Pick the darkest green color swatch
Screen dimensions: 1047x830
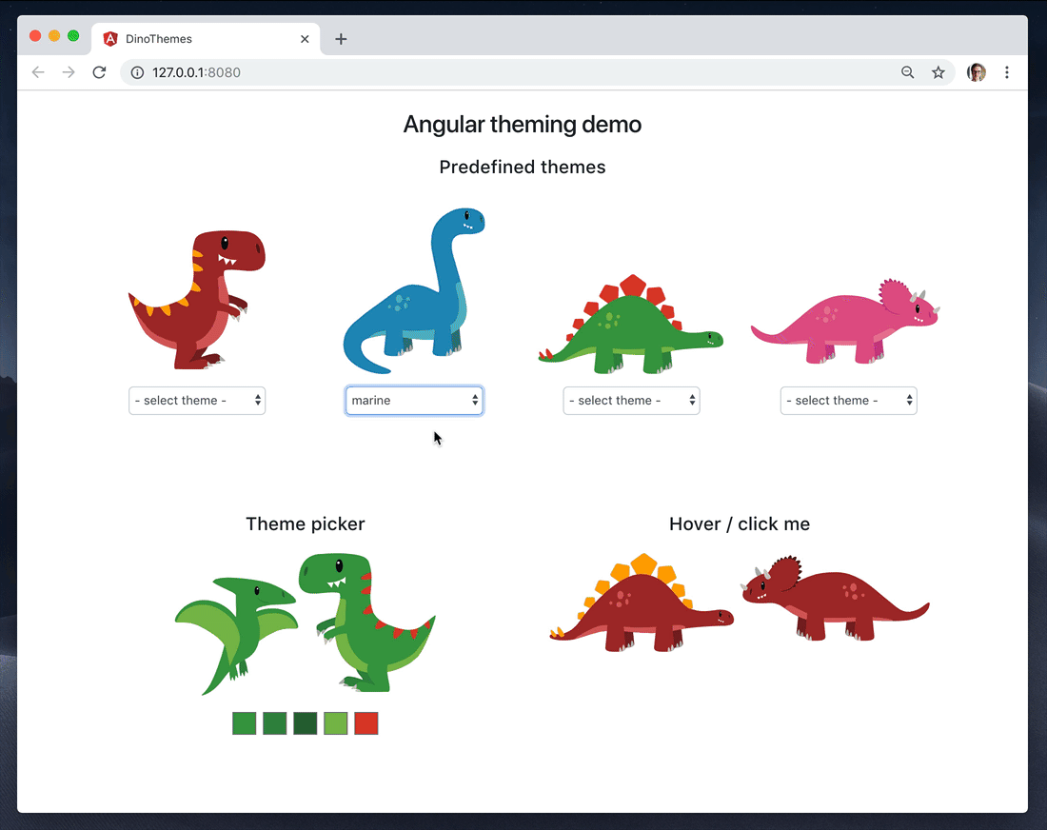(x=306, y=723)
